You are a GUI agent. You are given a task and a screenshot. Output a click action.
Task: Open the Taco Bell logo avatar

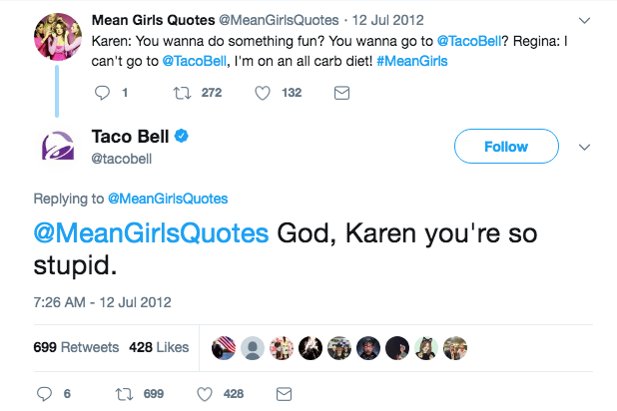58,147
